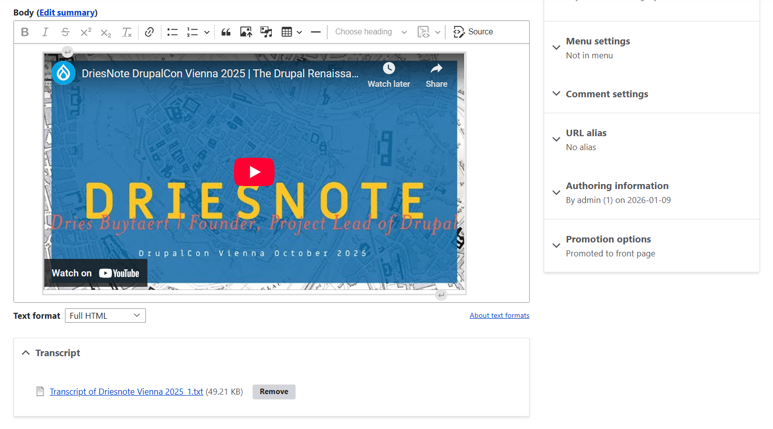Switch to Source view
773x429 pixels.
point(473,32)
